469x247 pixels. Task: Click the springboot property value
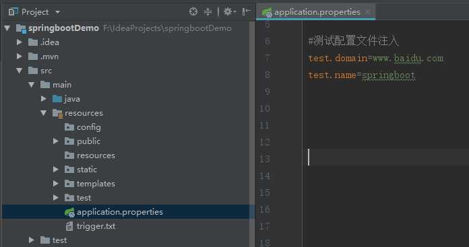[x=389, y=75]
